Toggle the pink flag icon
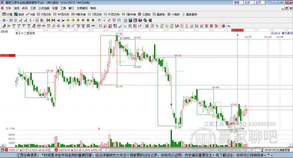The image size is (293, 158). [x=42, y=20]
